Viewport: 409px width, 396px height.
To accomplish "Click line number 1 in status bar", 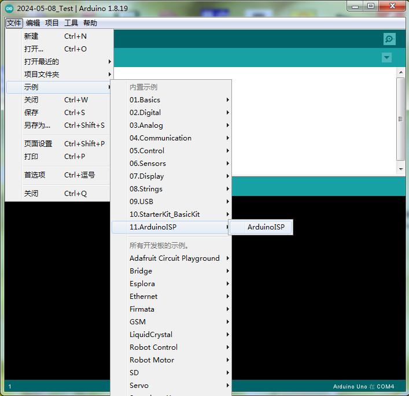I will (x=10, y=387).
